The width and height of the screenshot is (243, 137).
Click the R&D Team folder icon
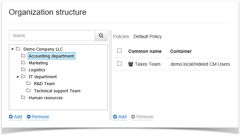click(29, 83)
